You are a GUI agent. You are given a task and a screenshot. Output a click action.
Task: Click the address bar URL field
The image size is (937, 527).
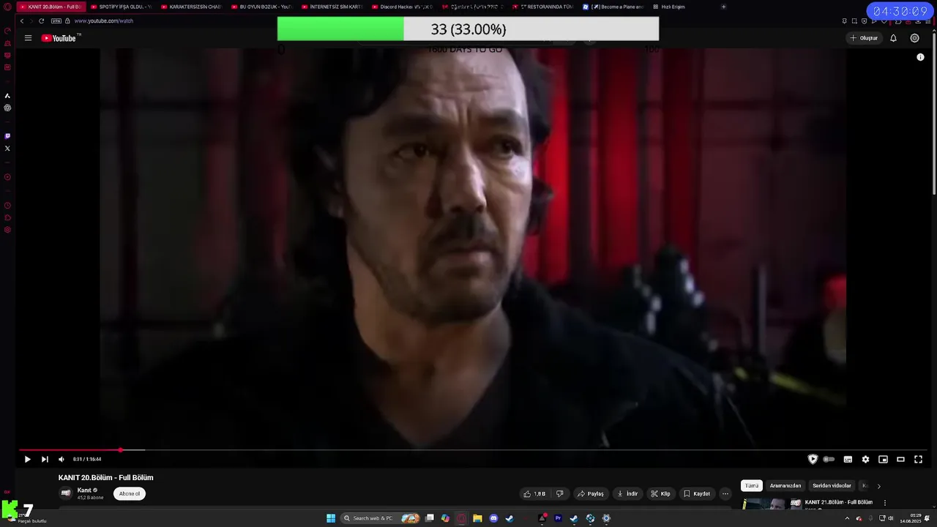coord(103,21)
